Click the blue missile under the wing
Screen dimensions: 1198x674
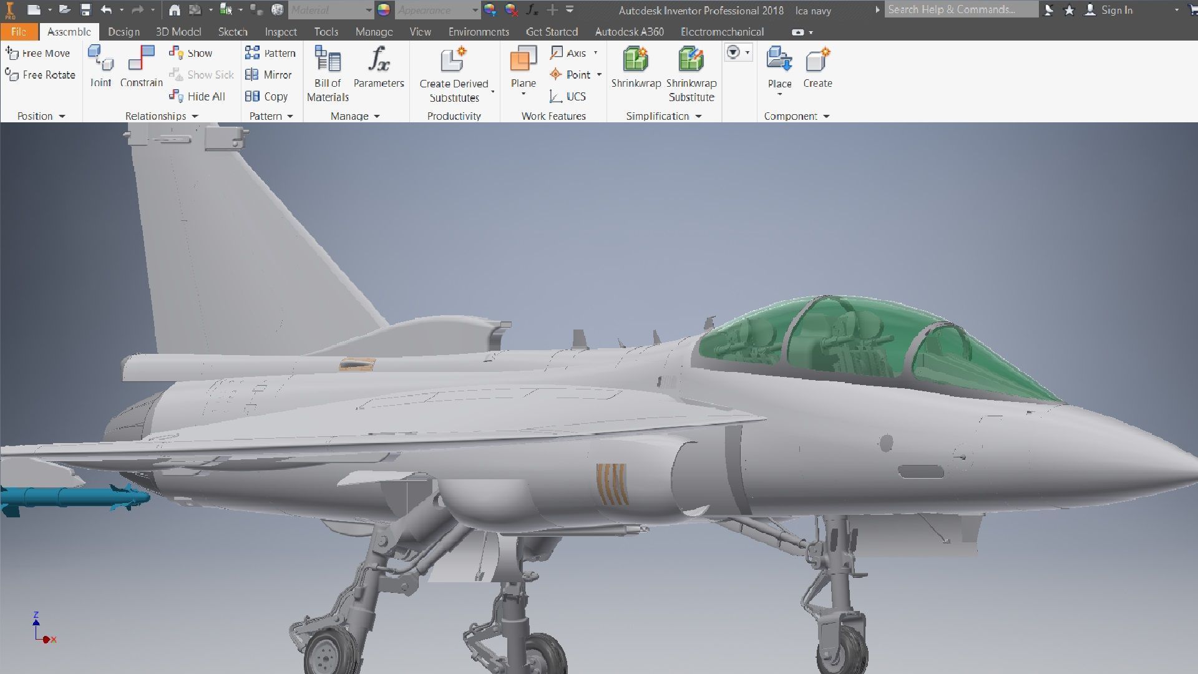pos(75,498)
